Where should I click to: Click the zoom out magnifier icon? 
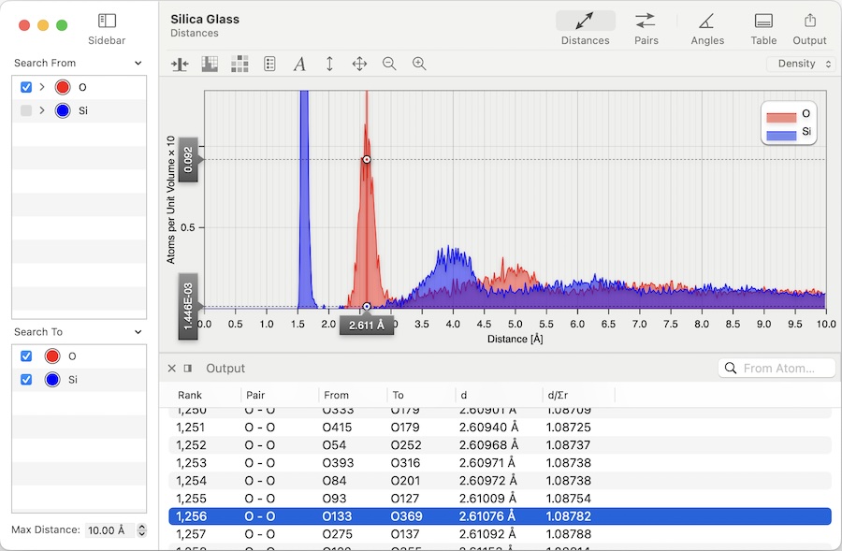(389, 64)
